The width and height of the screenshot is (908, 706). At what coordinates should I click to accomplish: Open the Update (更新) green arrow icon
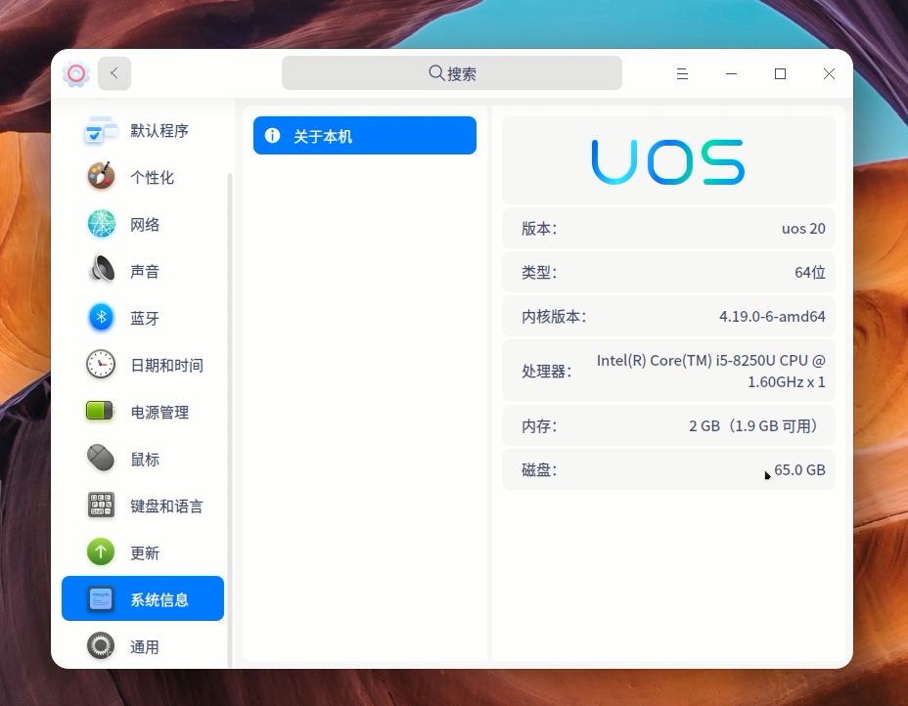point(101,552)
